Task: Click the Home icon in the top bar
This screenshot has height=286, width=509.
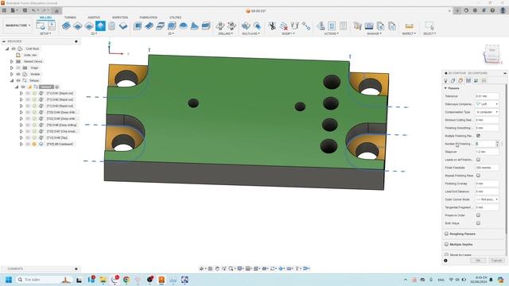Action: tap(56, 10)
